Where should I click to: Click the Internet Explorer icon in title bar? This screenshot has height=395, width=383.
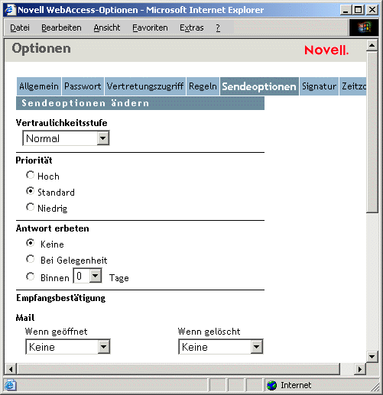[11, 10]
